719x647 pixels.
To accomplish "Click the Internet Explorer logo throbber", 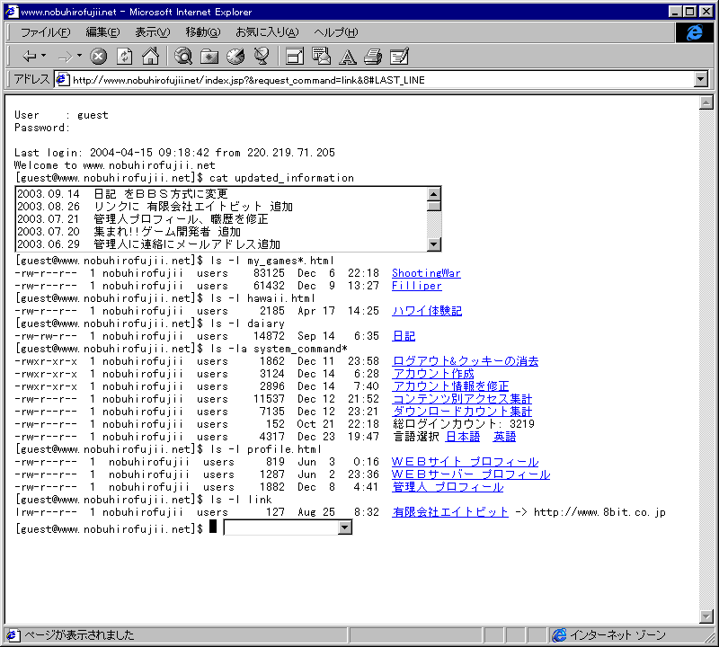I will tap(694, 32).
